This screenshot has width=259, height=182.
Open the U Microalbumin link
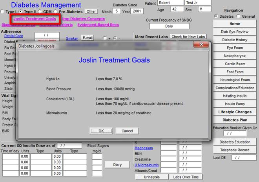146,165
